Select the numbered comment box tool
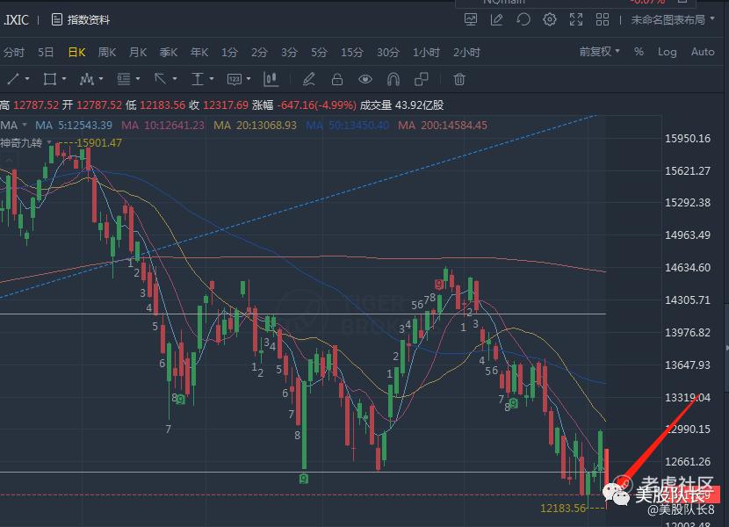Image resolution: width=729 pixels, height=527 pixels. click(x=235, y=80)
